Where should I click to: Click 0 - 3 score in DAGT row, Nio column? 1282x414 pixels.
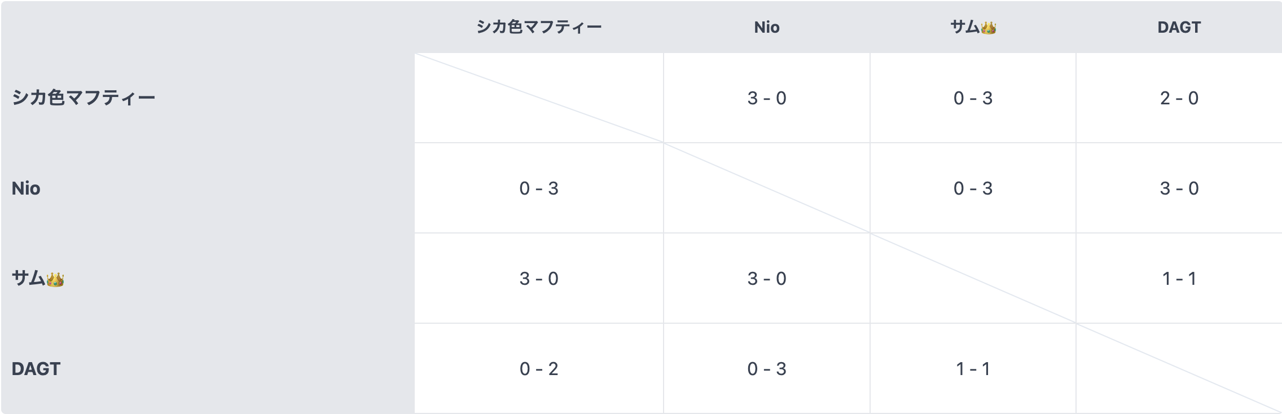click(767, 369)
